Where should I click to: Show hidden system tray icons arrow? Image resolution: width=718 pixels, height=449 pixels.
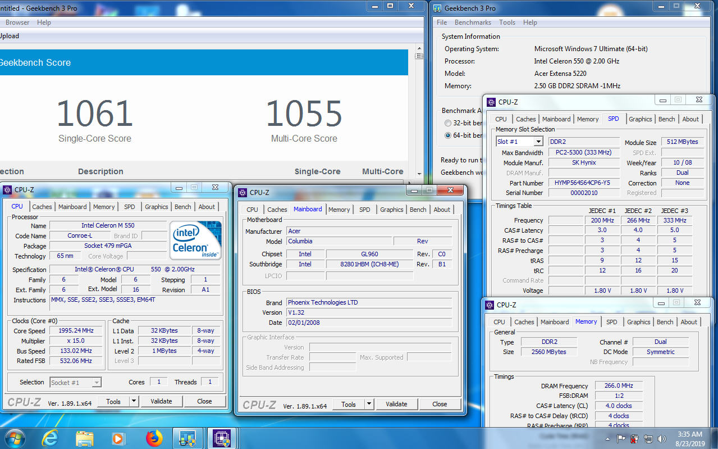coord(609,439)
